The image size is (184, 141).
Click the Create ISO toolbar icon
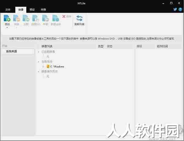[36, 18]
